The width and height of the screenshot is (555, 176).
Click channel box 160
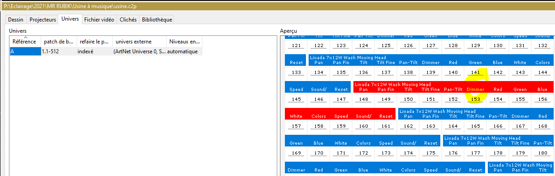point(363,126)
